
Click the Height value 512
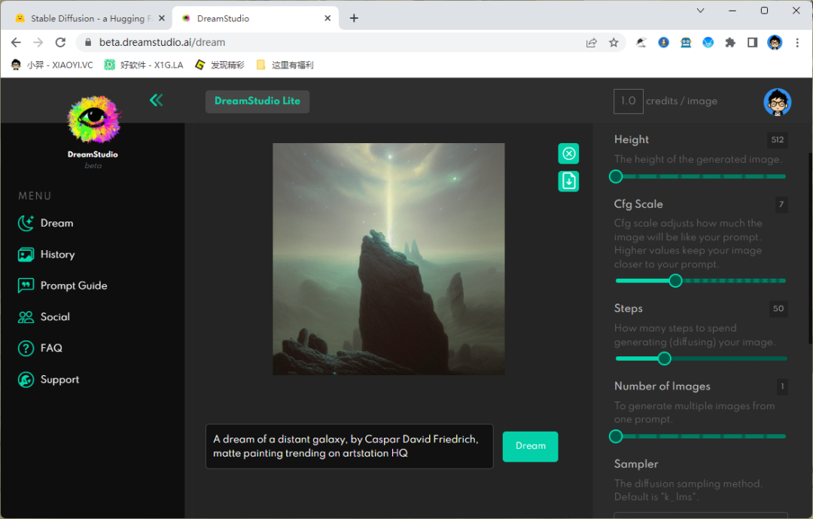point(777,139)
